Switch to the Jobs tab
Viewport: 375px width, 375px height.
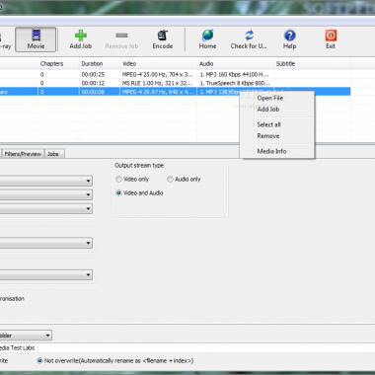pos(53,154)
